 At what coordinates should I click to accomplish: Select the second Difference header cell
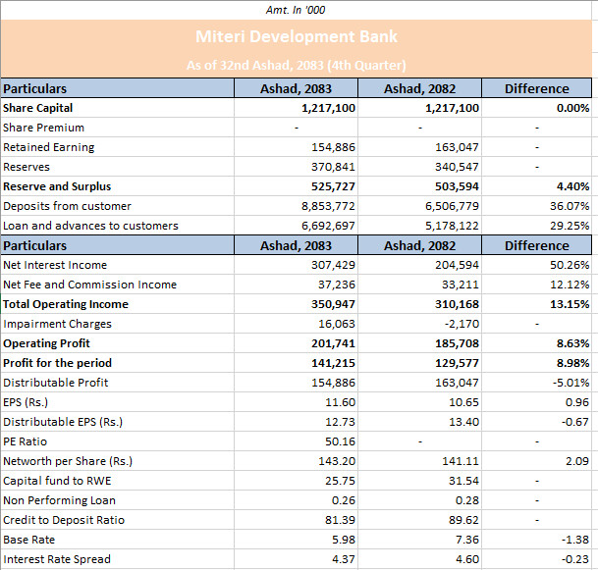point(537,245)
